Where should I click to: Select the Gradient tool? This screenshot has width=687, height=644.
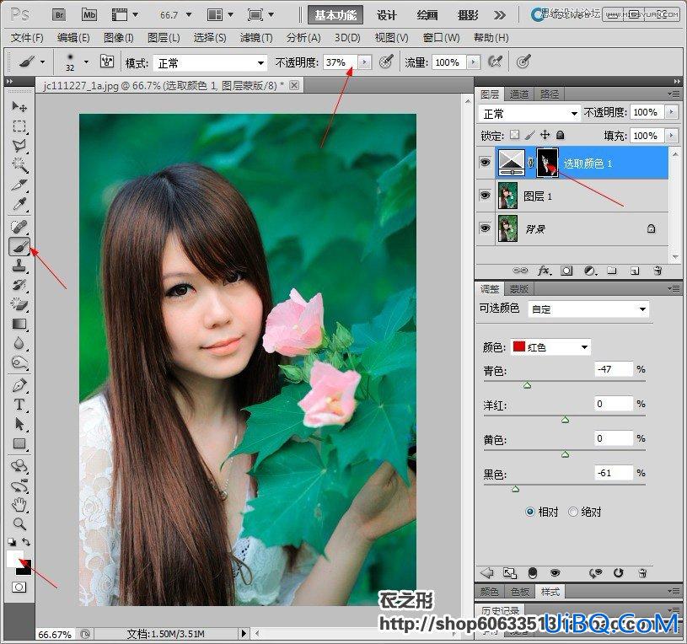pos(19,324)
